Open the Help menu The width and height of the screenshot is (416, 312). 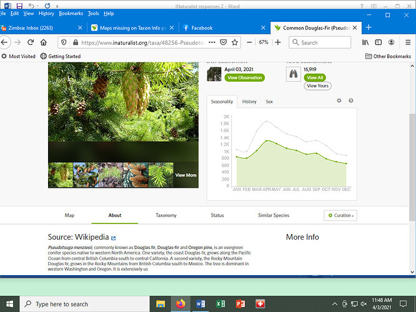[109, 14]
